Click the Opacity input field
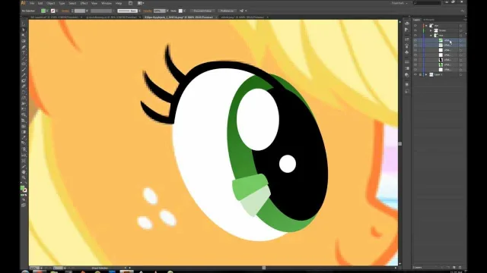 click(x=160, y=11)
